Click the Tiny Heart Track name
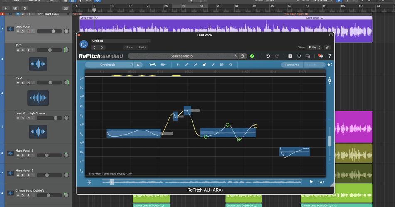Image resolution: width=395 pixels, height=207 pixels. pos(48,14)
